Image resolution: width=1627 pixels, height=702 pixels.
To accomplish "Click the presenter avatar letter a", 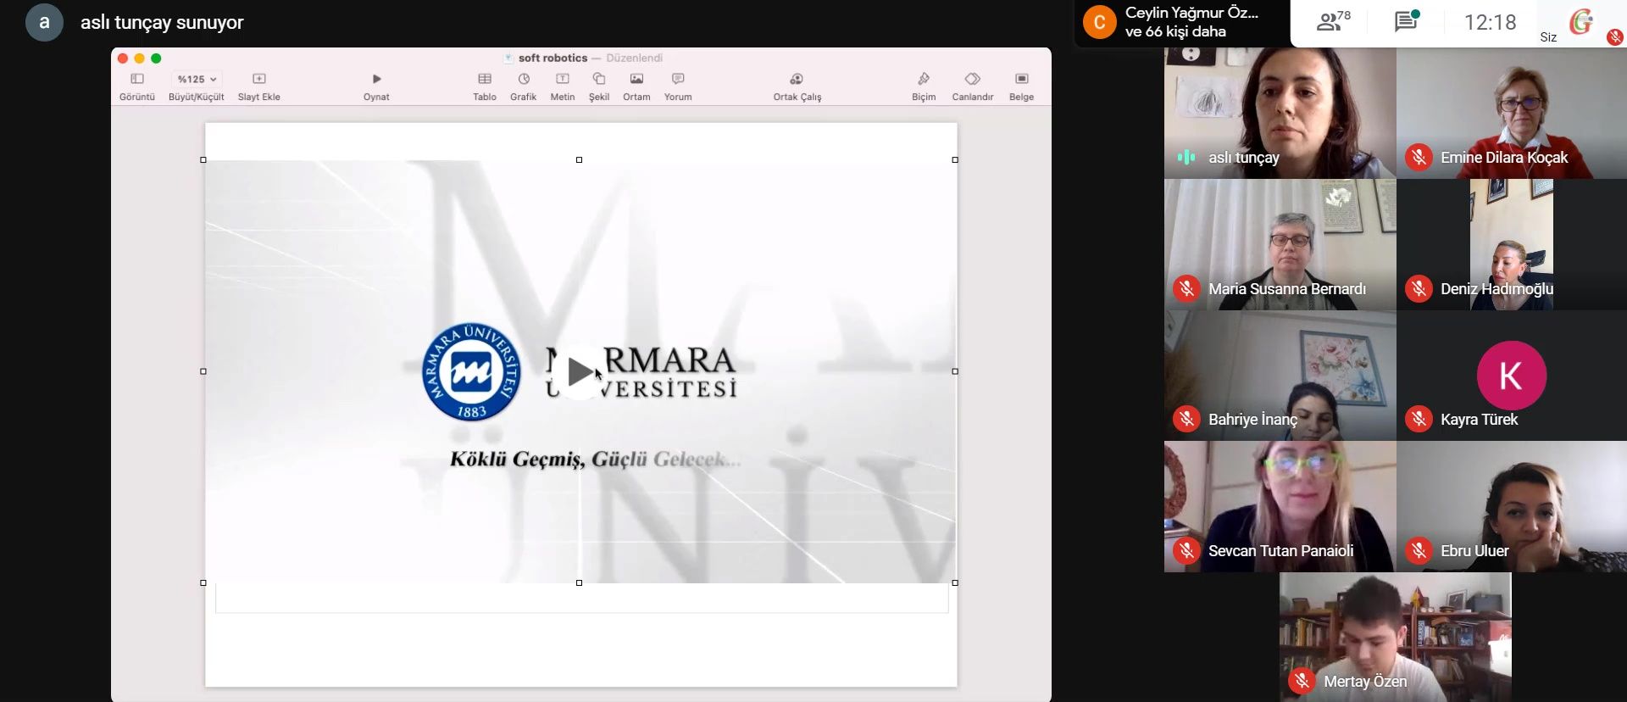I will tap(44, 22).
